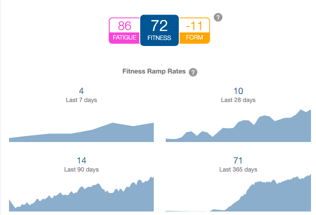Click the 90-day ramp rate value 14

tap(81, 160)
